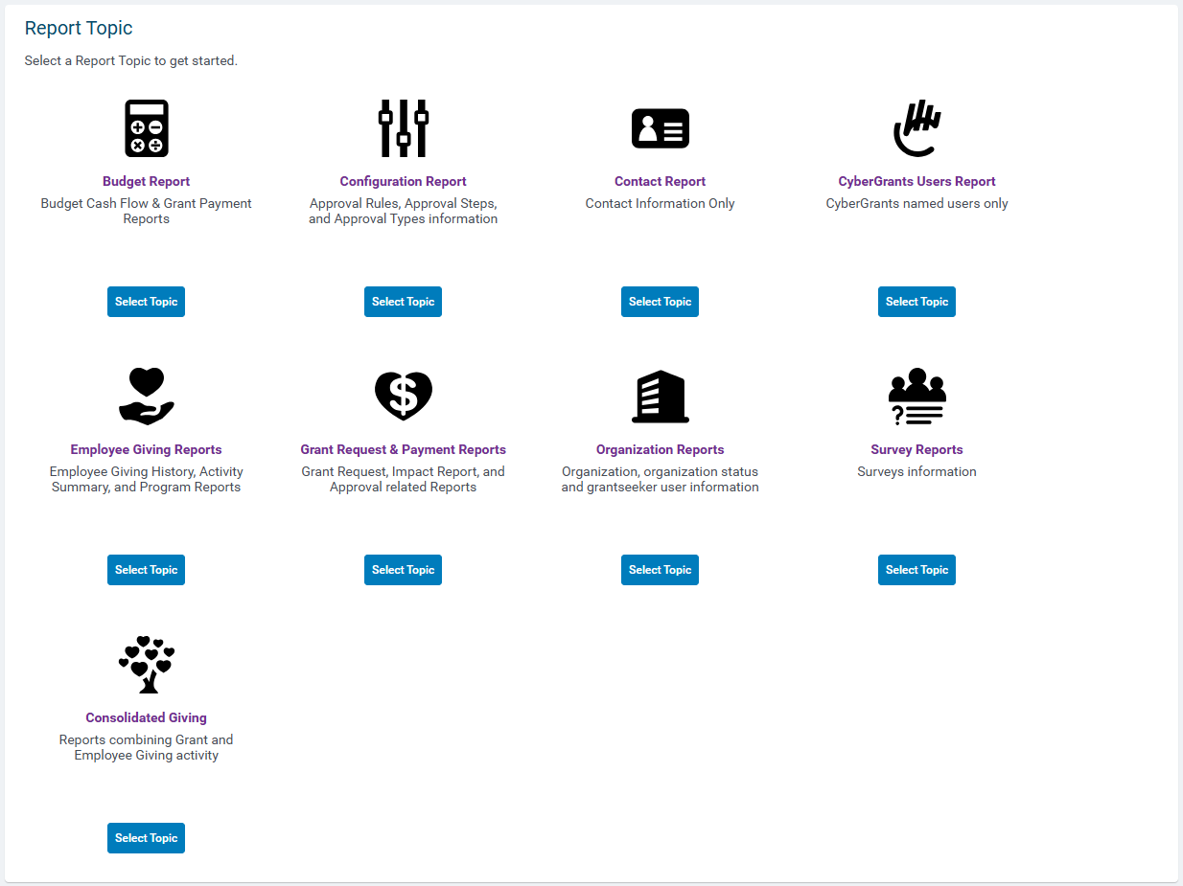Choose Select Topic for Organization Reports

(660, 570)
